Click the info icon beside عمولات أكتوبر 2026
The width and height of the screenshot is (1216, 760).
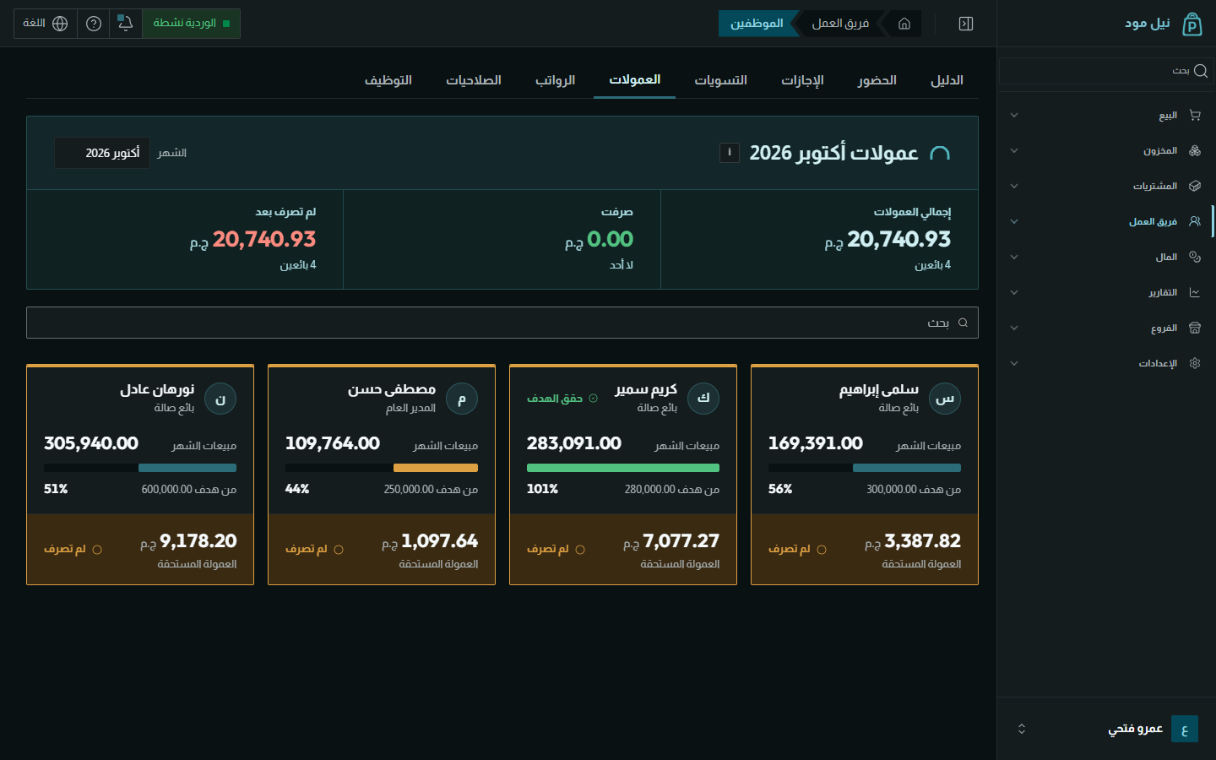coord(730,152)
